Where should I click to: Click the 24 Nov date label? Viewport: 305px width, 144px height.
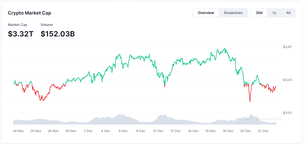(18, 131)
